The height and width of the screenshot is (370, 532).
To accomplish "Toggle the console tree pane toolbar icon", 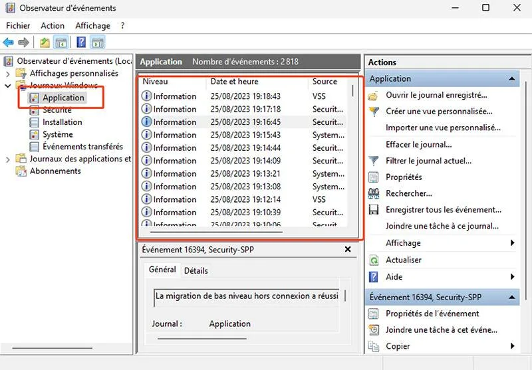I will tap(61, 43).
